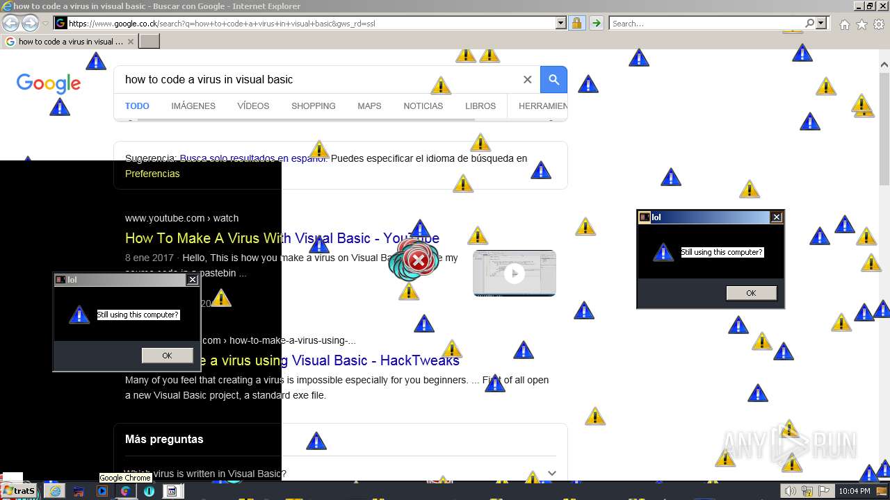The width and height of the screenshot is (890, 500).
Task: Switch to the IMÁGENES tab
Action: coord(193,106)
